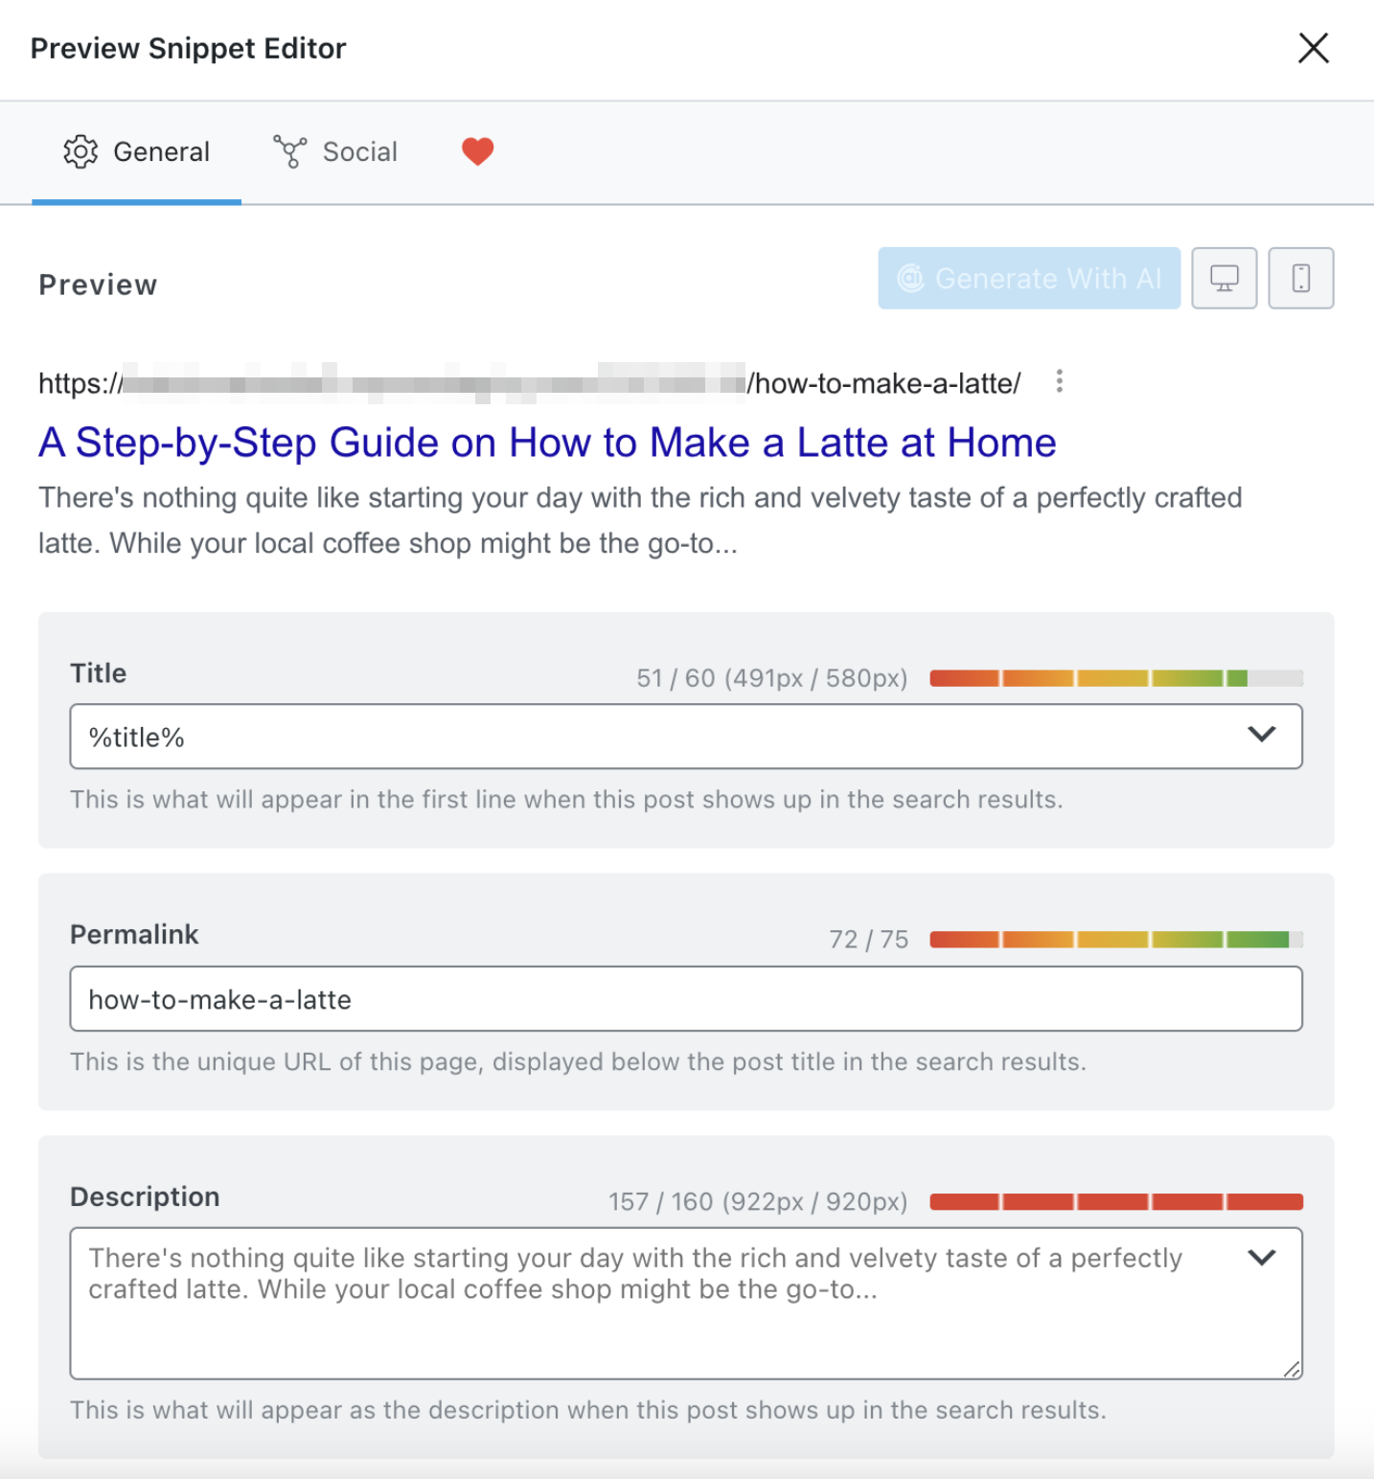The image size is (1374, 1479).
Task: Expand the Description field variables dropdown
Action: coord(1262,1257)
